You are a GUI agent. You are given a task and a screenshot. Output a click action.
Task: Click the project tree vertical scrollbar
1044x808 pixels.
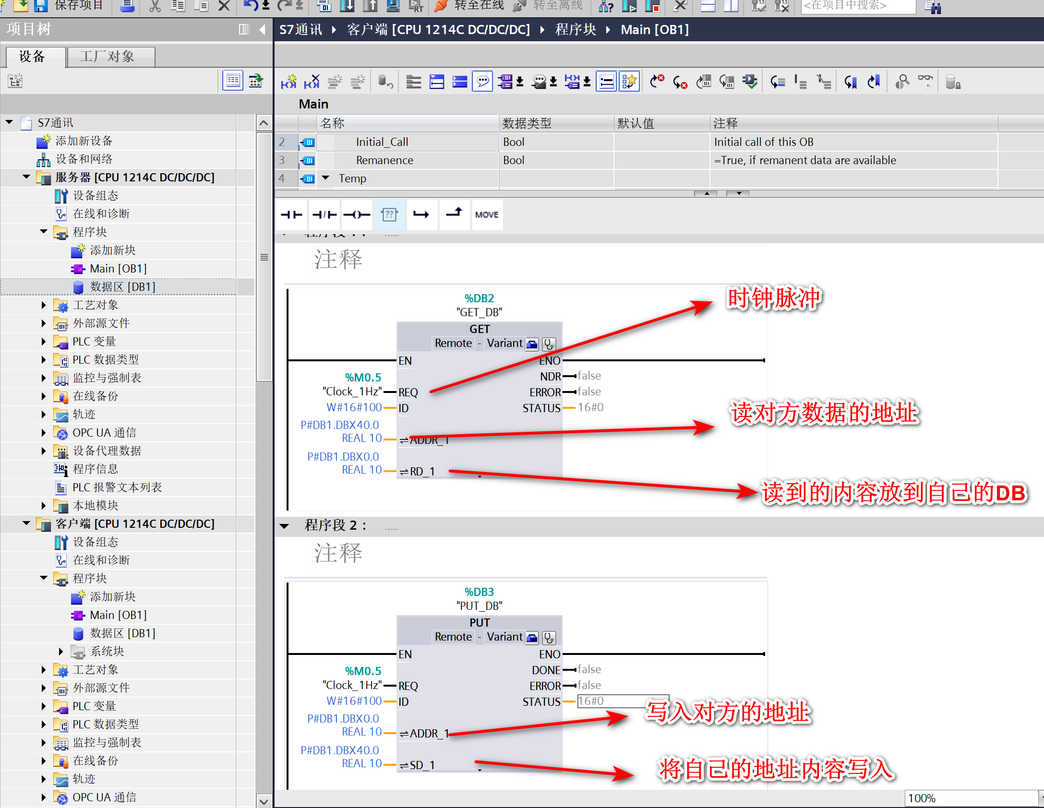pyautogui.click(x=264, y=257)
